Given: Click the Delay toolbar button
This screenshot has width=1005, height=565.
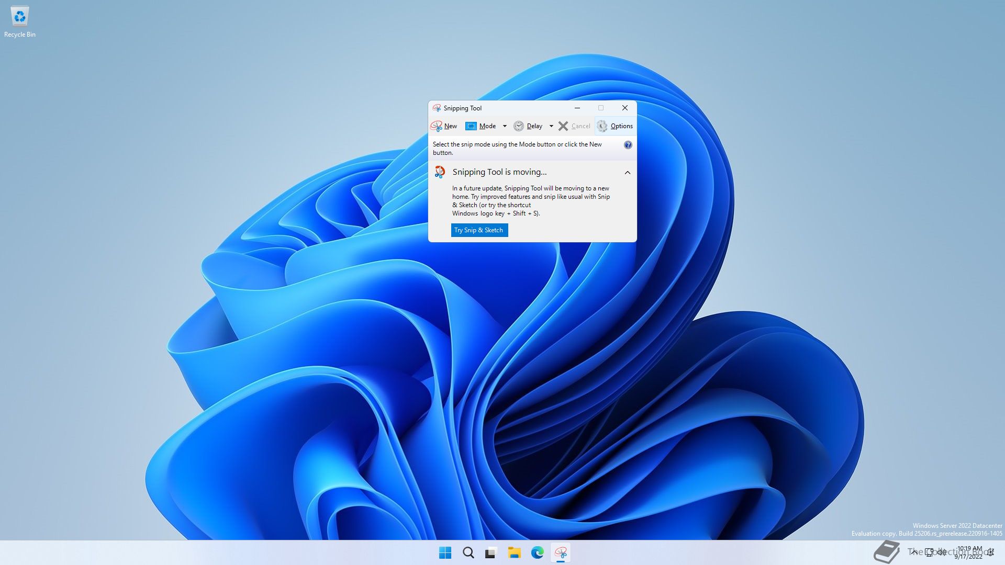Looking at the screenshot, I should pos(528,126).
